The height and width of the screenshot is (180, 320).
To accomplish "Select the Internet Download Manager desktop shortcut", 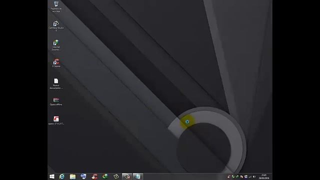I will coord(56,45).
